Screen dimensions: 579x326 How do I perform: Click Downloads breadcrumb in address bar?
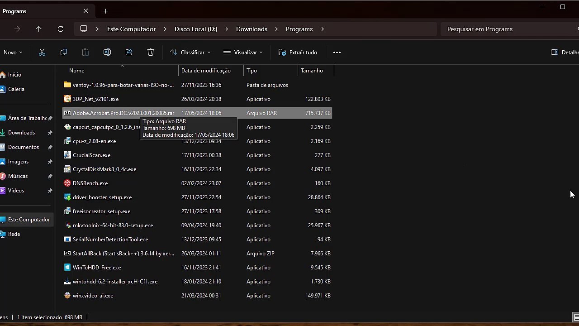click(x=252, y=29)
